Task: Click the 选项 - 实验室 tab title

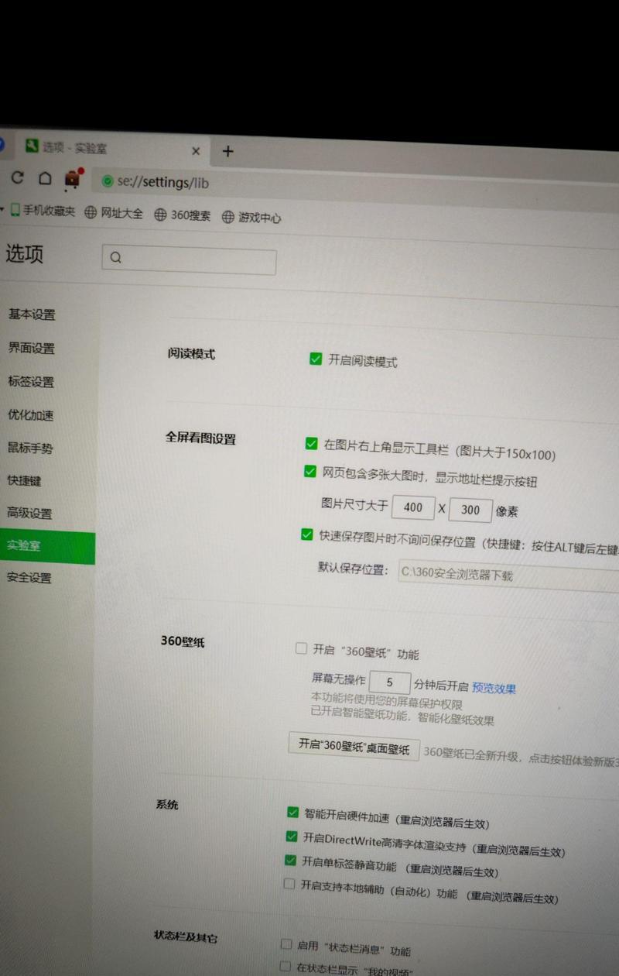Action: tap(74, 147)
